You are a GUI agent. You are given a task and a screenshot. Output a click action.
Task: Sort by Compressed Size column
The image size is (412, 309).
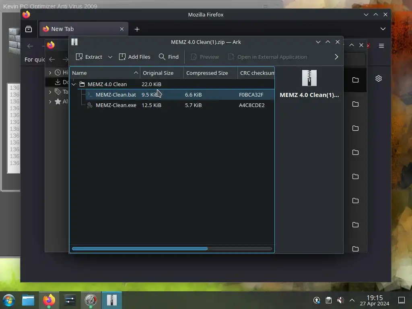tap(210, 73)
